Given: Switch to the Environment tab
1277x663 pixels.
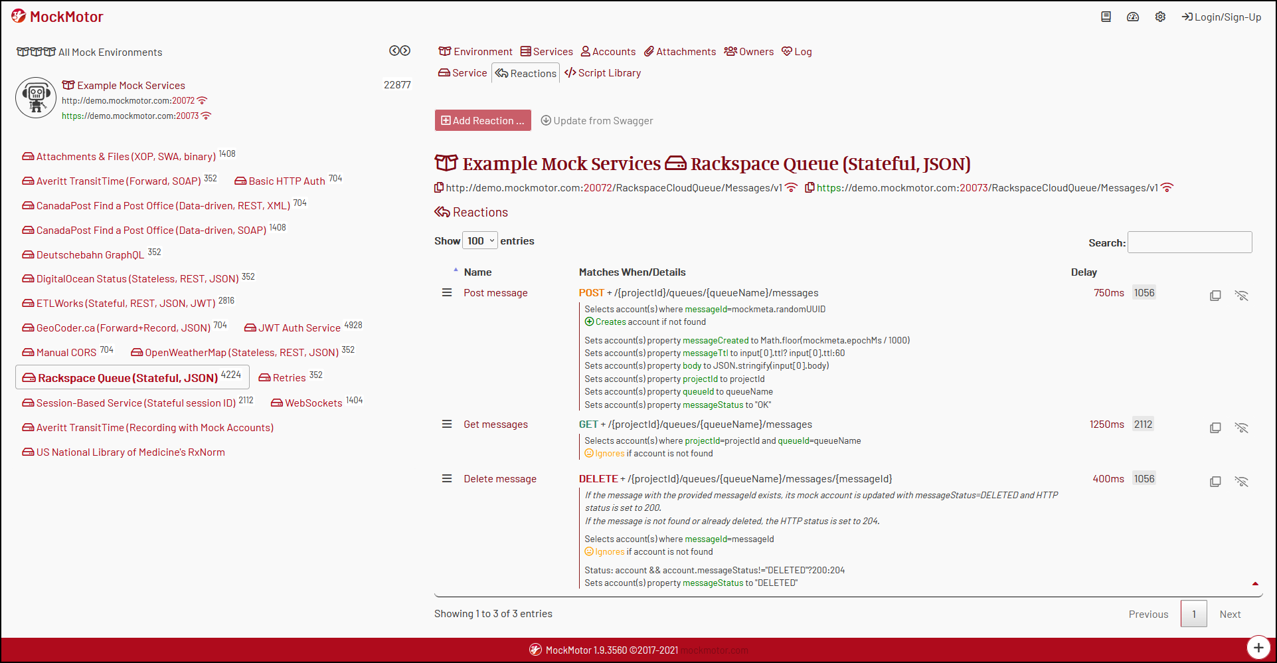Looking at the screenshot, I should point(475,51).
